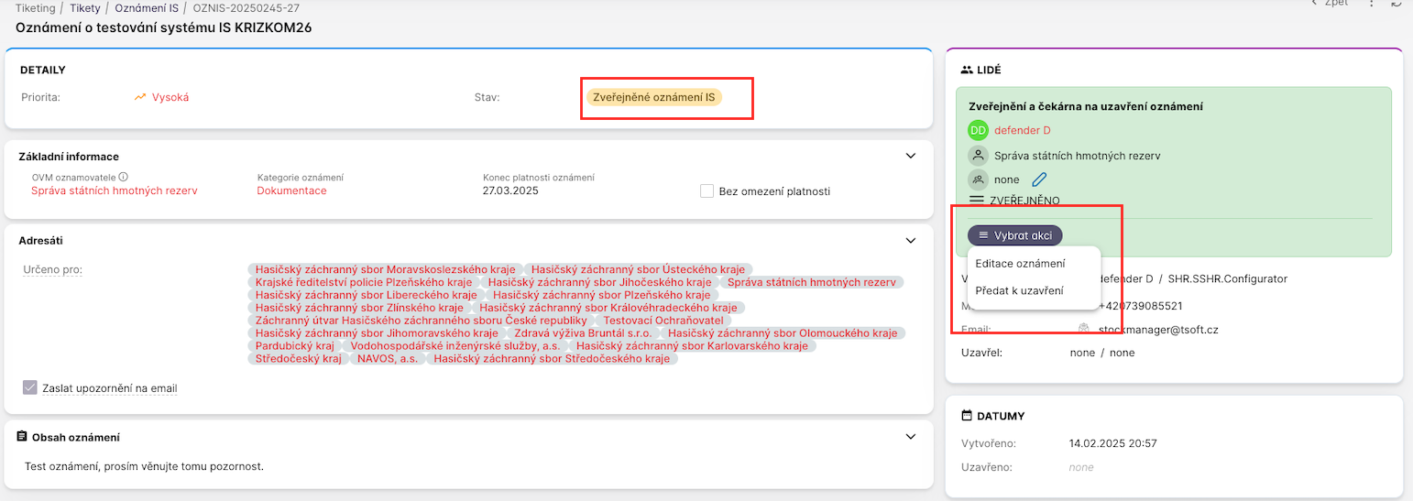
Task: Open the Tikety breadcrumb link
Action: [x=85, y=7]
